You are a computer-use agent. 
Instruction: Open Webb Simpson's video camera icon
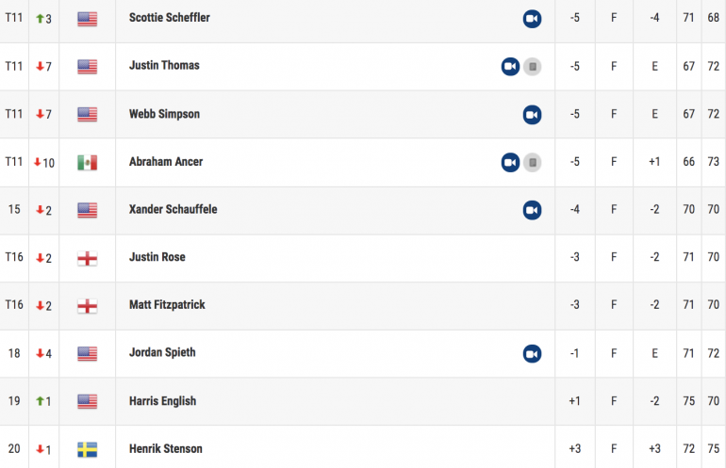click(532, 115)
